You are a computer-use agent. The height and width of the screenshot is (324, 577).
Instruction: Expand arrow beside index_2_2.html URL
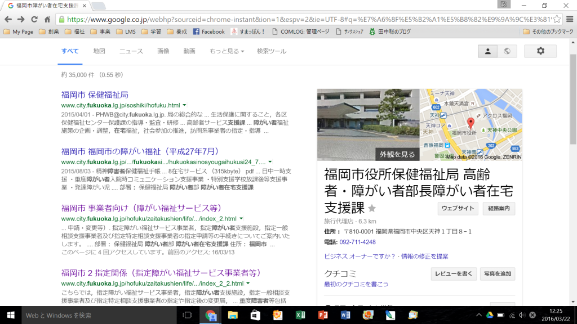pos(248,283)
